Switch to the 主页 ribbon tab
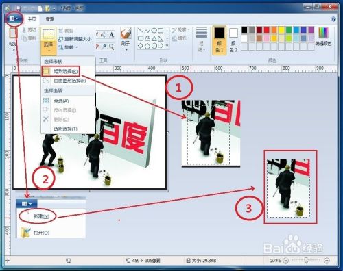This screenshot has height=271, width=343. pos(32,19)
